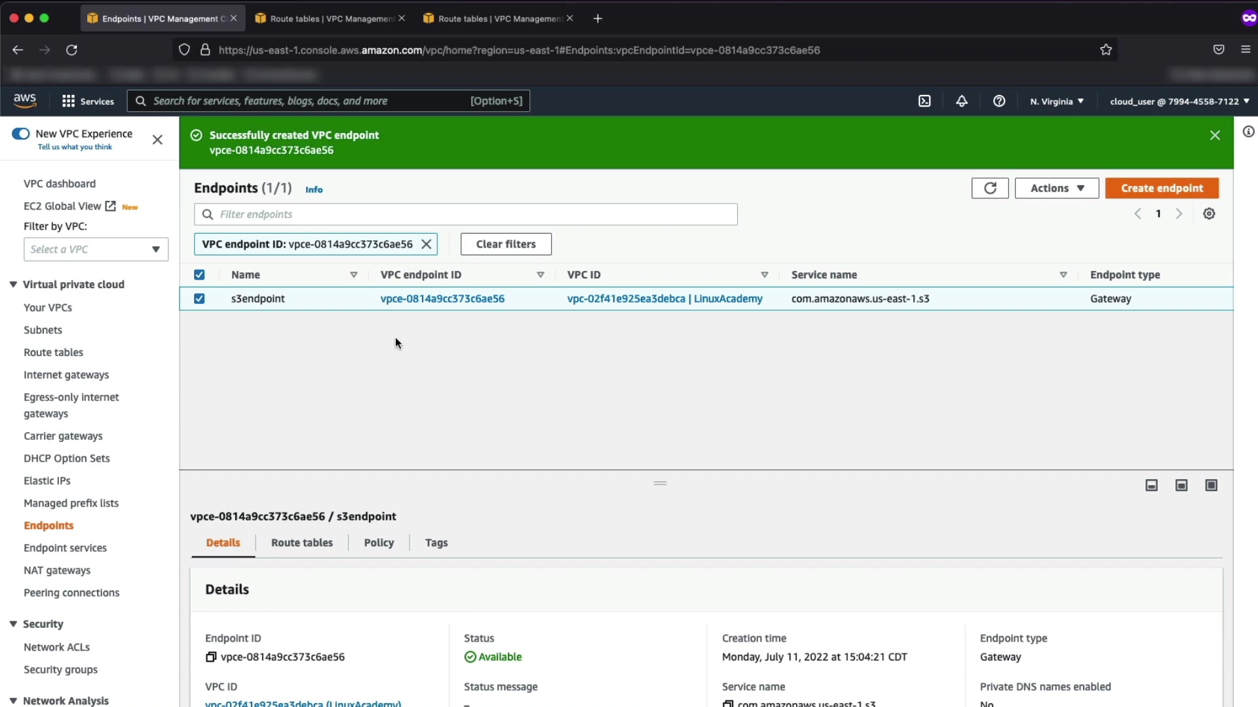The width and height of the screenshot is (1258, 707).
Task: Remove VPC endpoint ID filter chip
Action: (x=427, y=244)
